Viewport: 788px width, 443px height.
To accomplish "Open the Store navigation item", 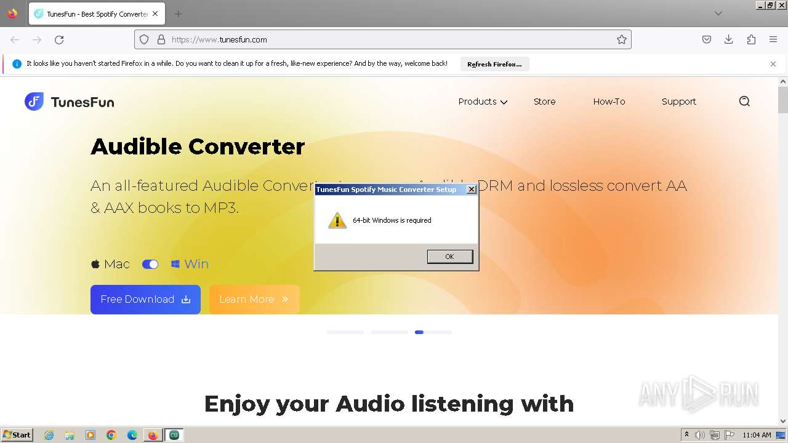I will point(544,102).
